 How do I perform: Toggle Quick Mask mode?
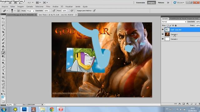(x=3, y=102)
